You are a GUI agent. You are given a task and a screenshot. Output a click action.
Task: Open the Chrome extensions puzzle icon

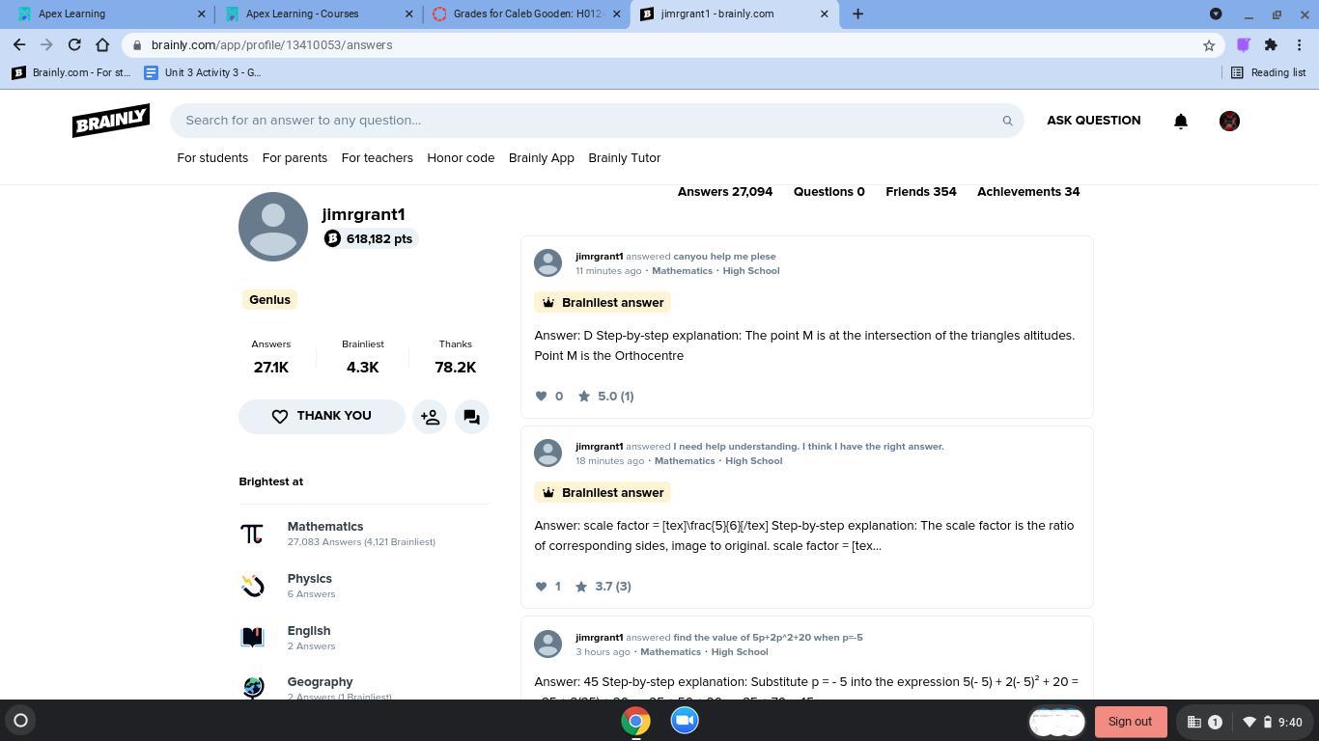click(1271, 44)
